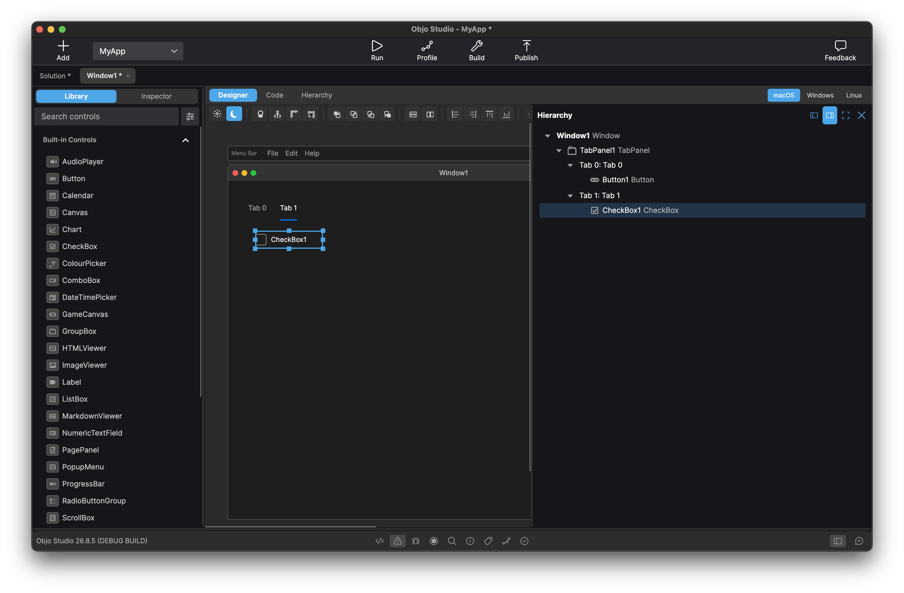This screenshot has width=904, height=593.
Task: Select macOS platform preview
Action: click(784, 95)
